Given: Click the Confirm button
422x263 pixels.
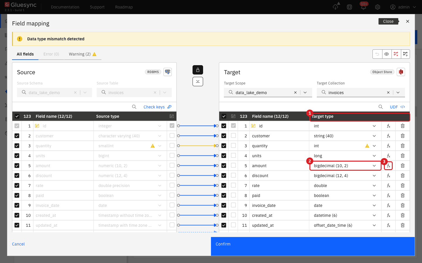Looking at the screenshot, I should tap(313, 246).
